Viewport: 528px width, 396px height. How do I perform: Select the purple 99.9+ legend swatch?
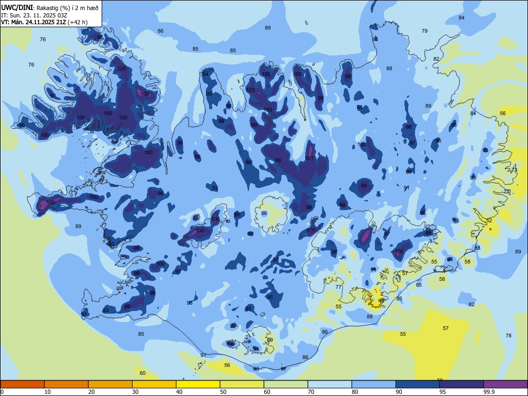[505, 384]
